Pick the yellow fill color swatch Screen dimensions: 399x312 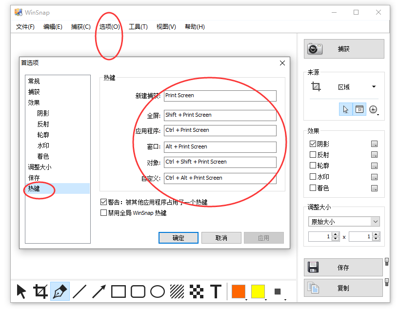point(258,291)
